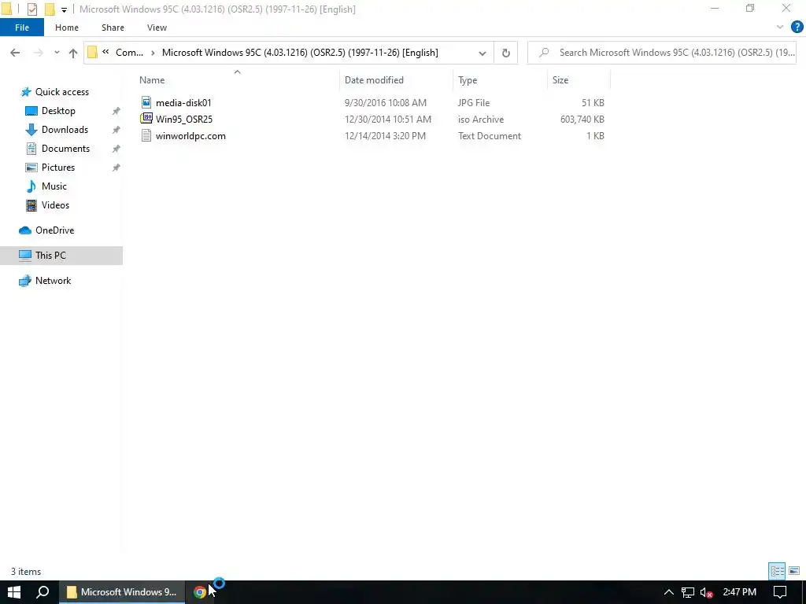Expand the ribbon chevron
806x604 pixels.
tap(780, 28)
